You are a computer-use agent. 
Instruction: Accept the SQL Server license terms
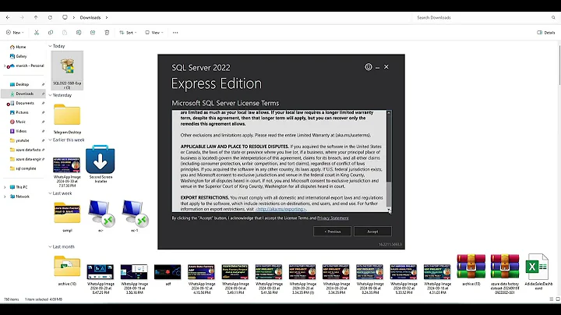coord(372,232)
